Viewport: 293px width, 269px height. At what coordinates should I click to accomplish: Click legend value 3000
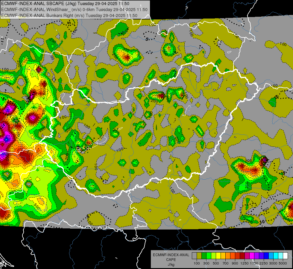coord(273,263)
